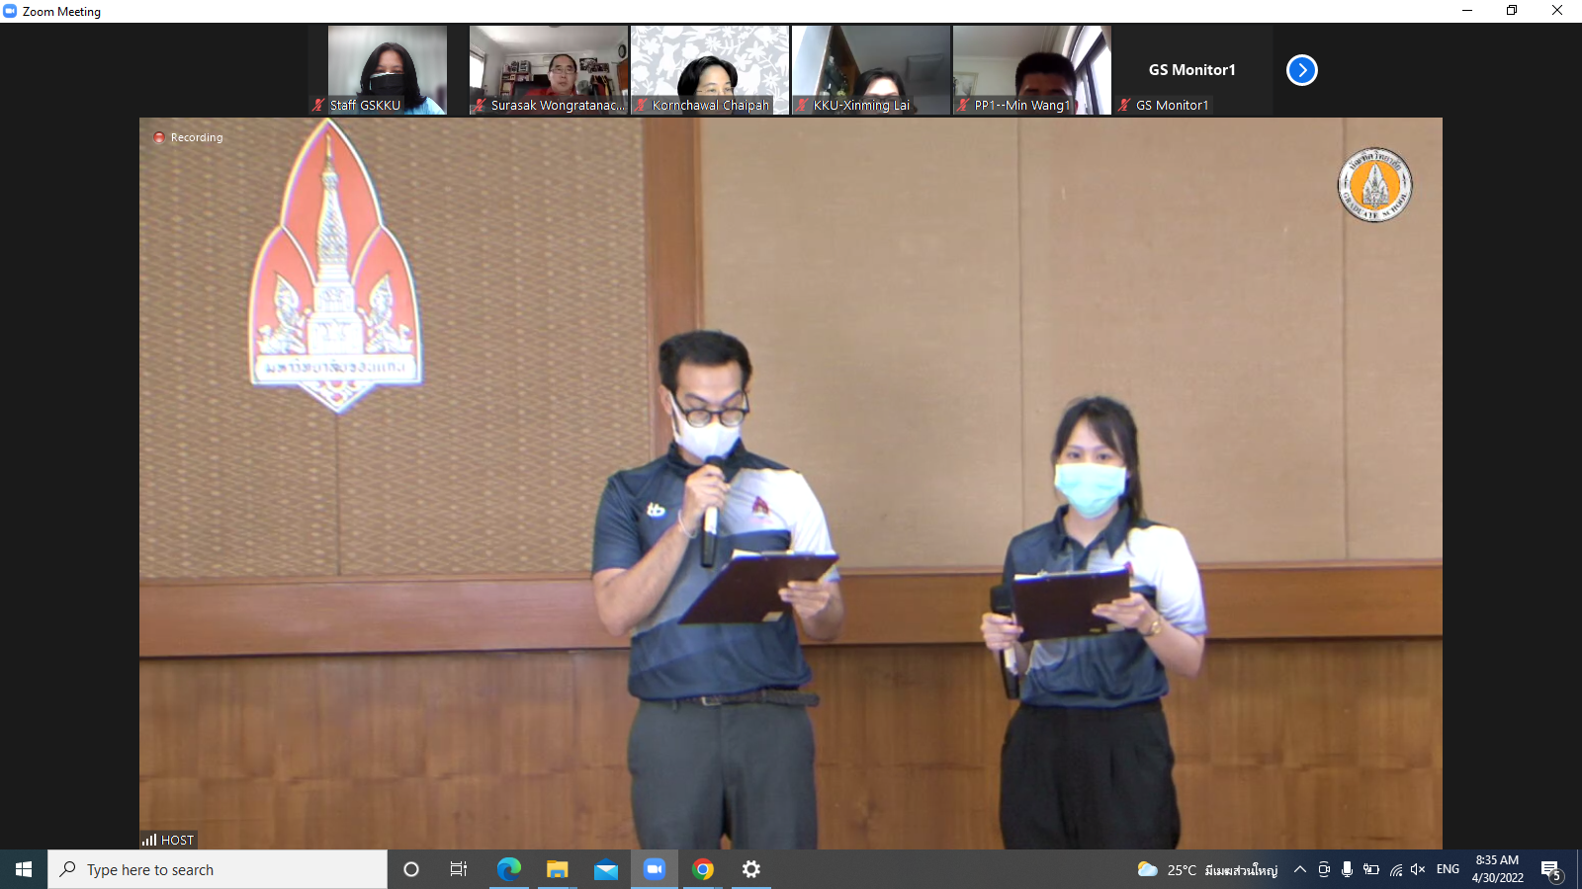The width and height of the screenshot is (1582, 889).
Task: Open Microsoft Edge in the taskbar
Action: 508,869
